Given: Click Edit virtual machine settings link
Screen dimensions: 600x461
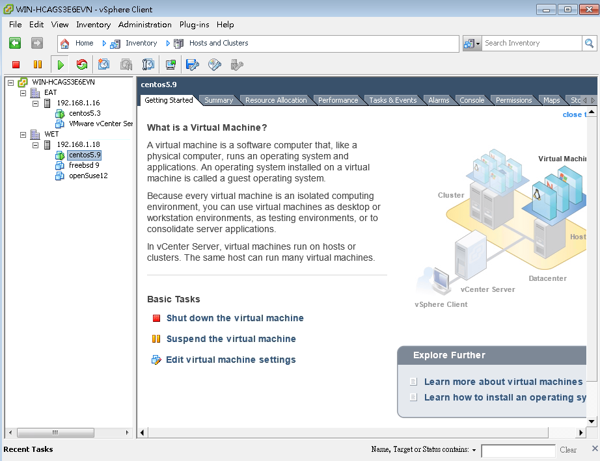Looking at the screenshot, I should [x=231, y=360].
